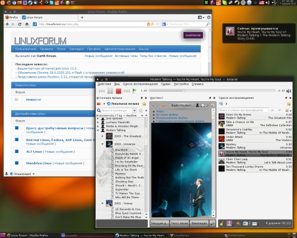Open the Вид menu in Amarok
Viewport: 297px width, 238px height.
(x=117, y=84)
